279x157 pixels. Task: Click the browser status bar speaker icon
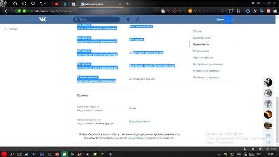click(261, 149)
